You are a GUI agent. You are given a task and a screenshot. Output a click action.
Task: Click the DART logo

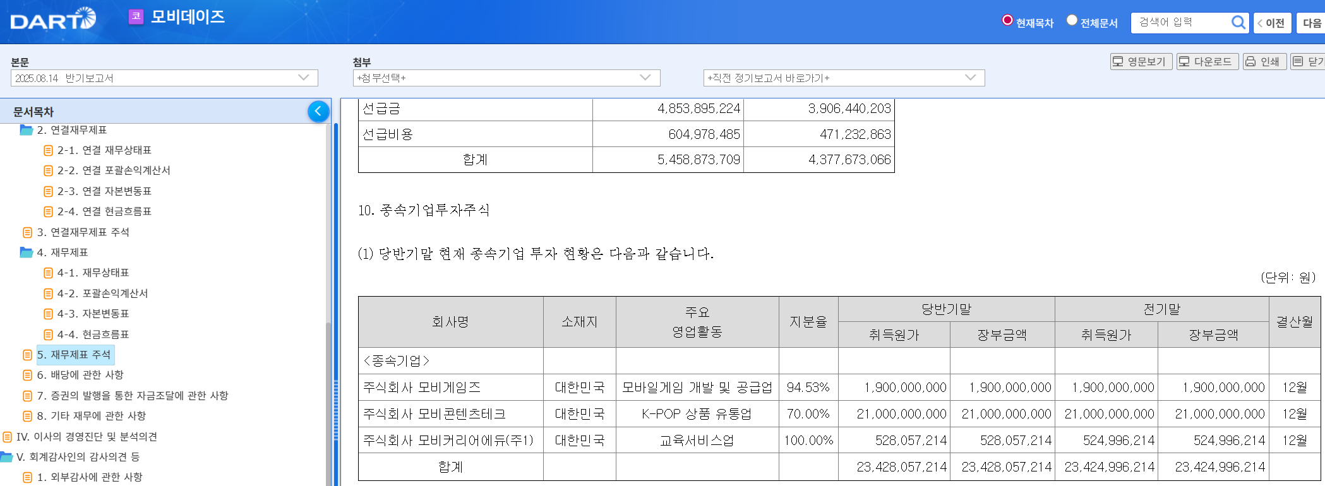click(x=53, y=19)
